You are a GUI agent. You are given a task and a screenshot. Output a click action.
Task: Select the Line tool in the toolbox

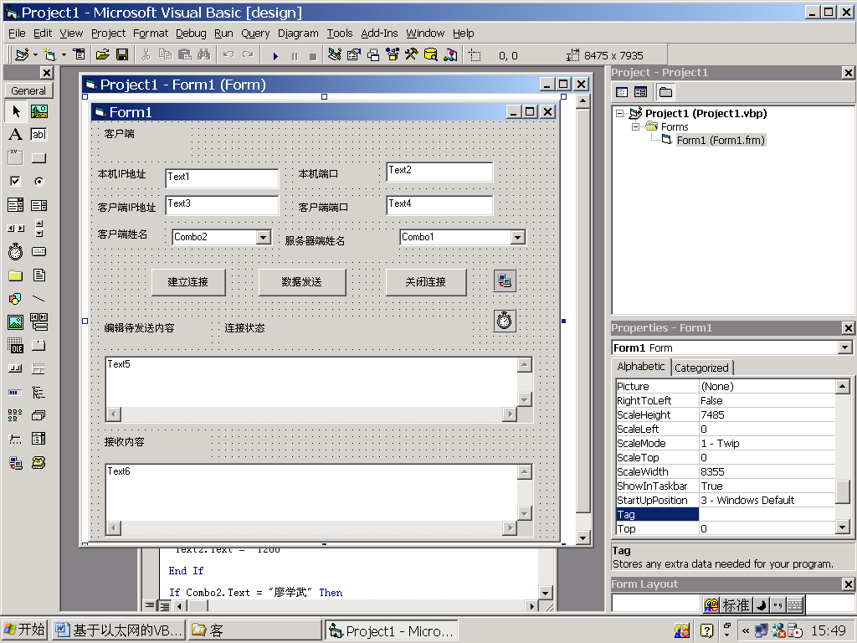tap(38, 299)
